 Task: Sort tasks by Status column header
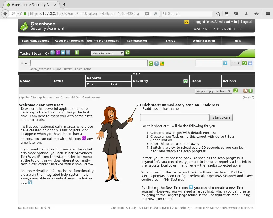coord(57,81)
